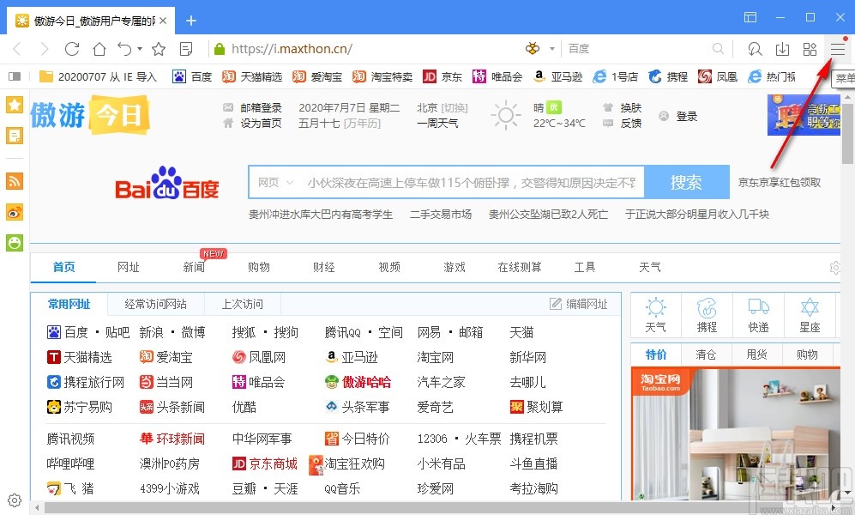
Task: Open the home page icon
Action: [99, 49]
